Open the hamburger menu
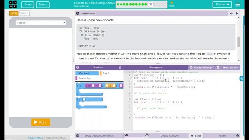This screenshot has height=140, width=249. point(238,4)
